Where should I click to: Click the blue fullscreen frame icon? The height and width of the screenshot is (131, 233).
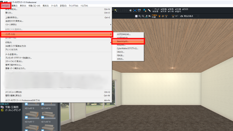pos(135,10)
